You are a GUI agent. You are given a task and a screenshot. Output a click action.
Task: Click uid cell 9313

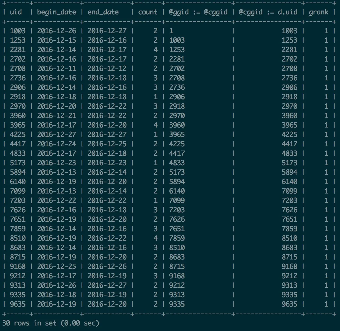pyautogui.click(x=18, y=285)
